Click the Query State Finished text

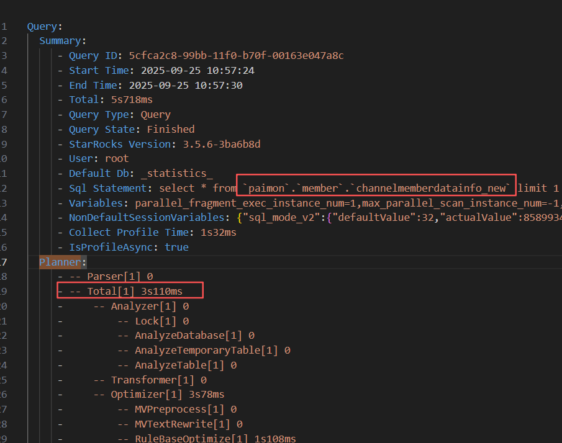tap(170, 129)
